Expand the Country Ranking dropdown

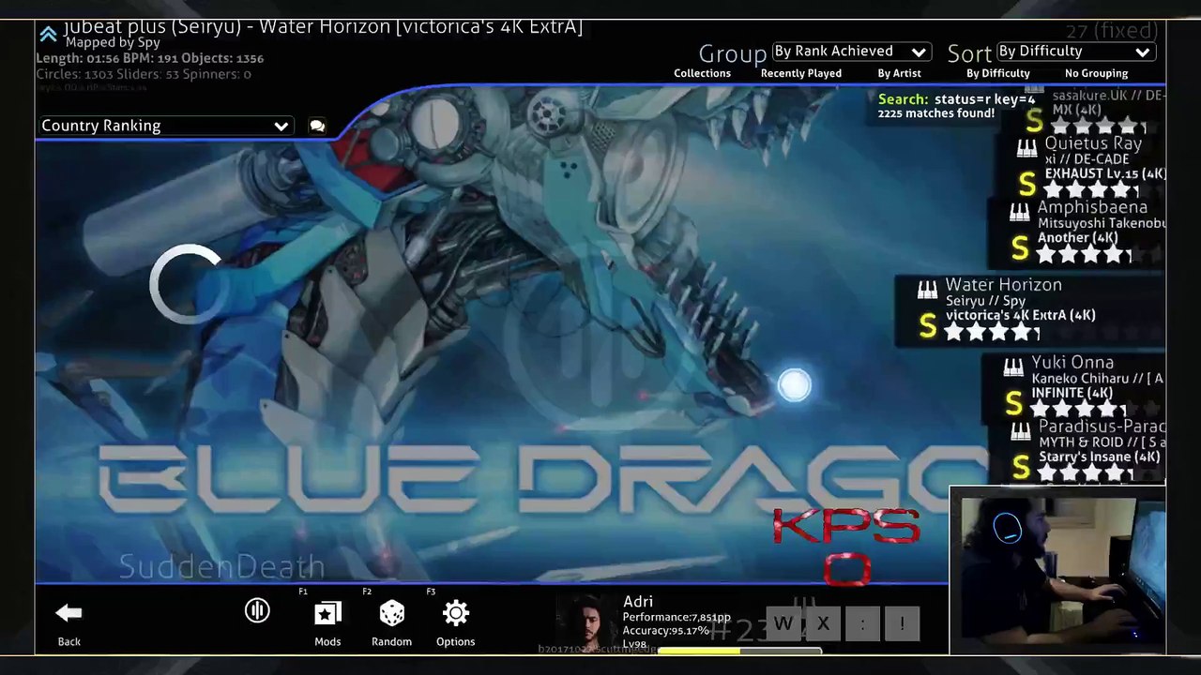point(165,126)
